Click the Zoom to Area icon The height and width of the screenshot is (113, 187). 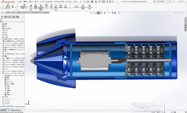click(x=93, y=13)
